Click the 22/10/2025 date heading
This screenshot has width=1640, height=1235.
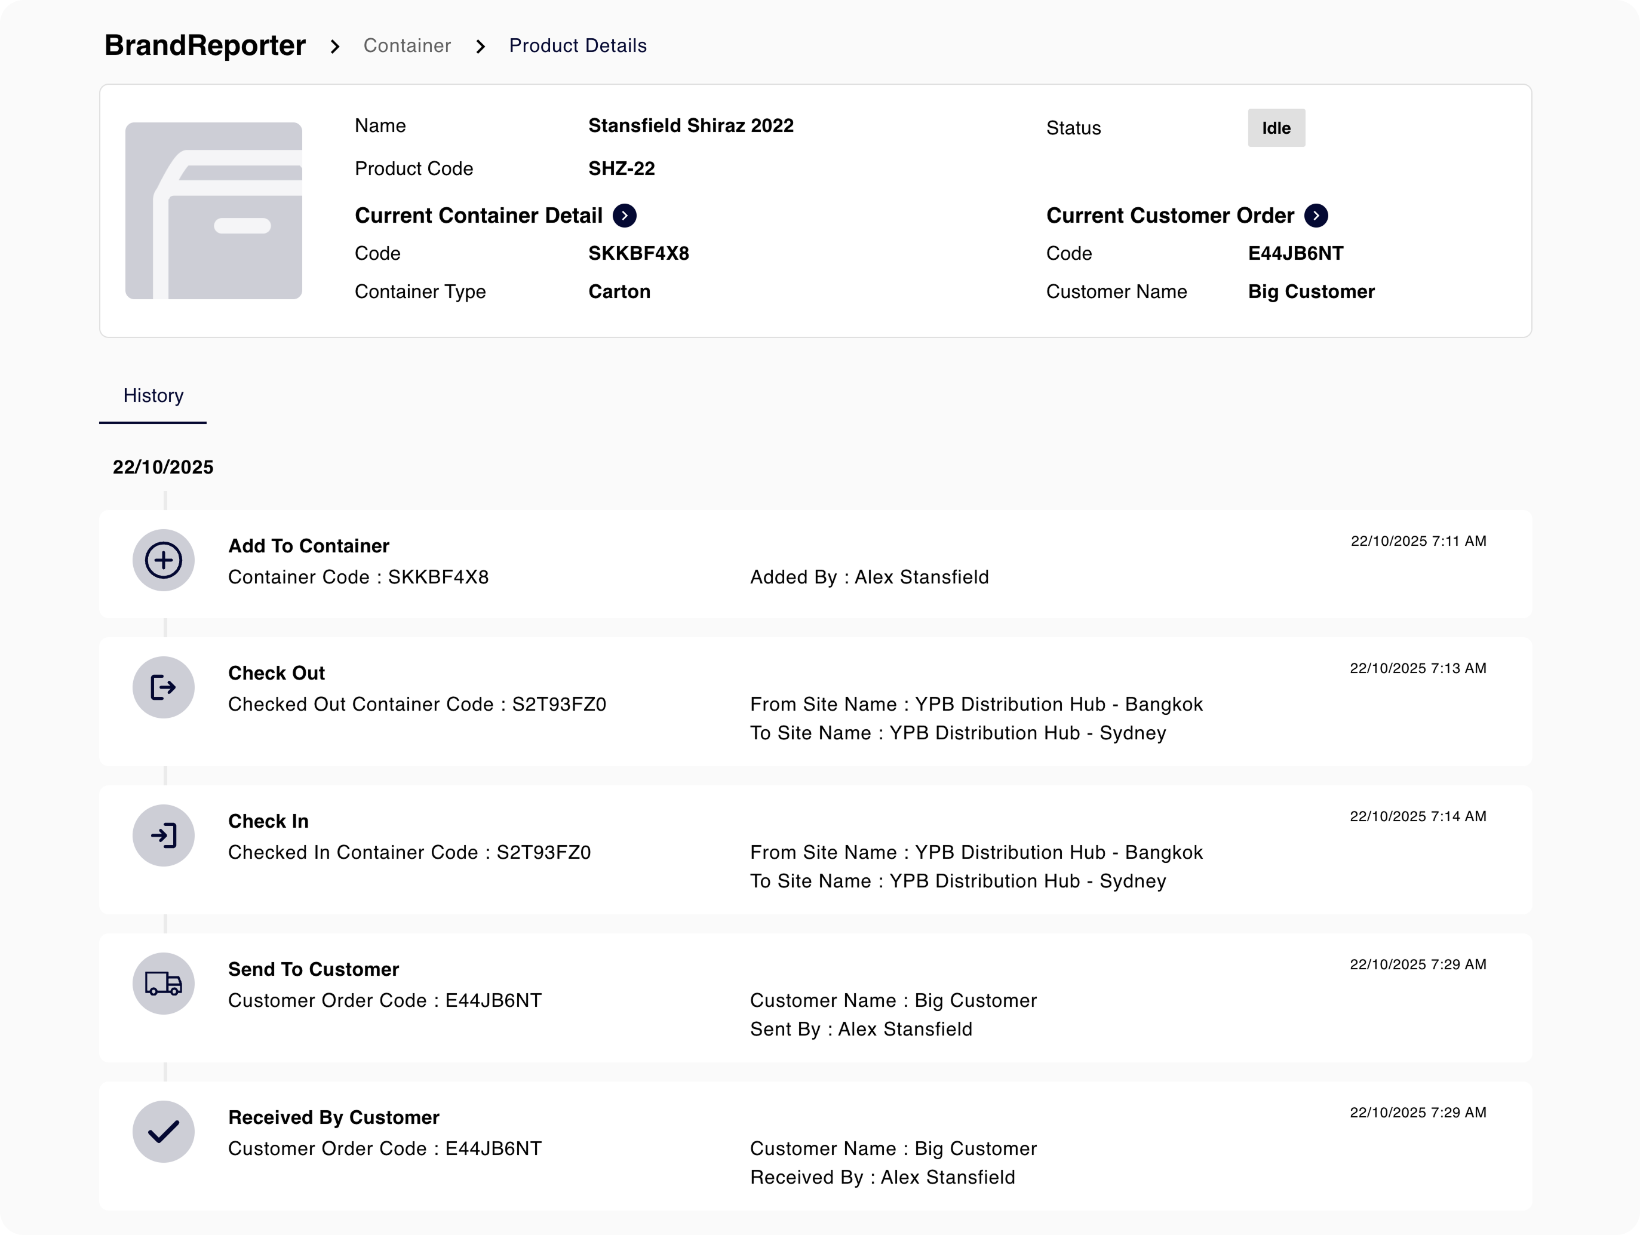(163, 467)
